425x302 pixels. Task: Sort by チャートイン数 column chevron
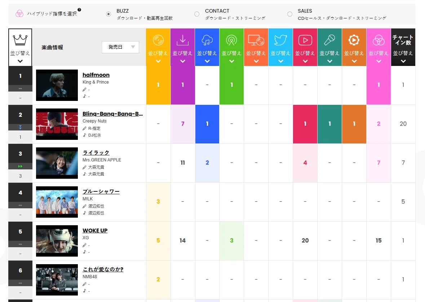click(x=403, y=61)
